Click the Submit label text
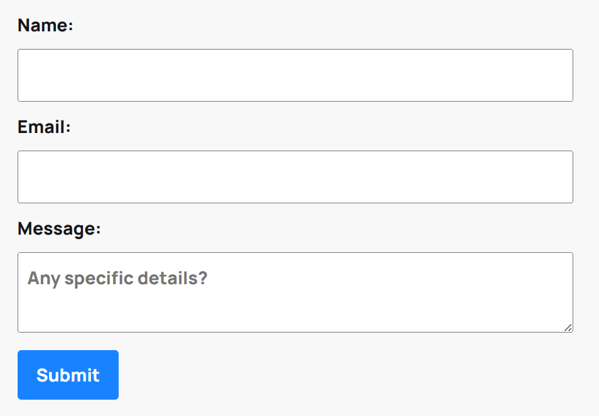The width and height of the screenshot is (599, 416). [x=68, y=375]
